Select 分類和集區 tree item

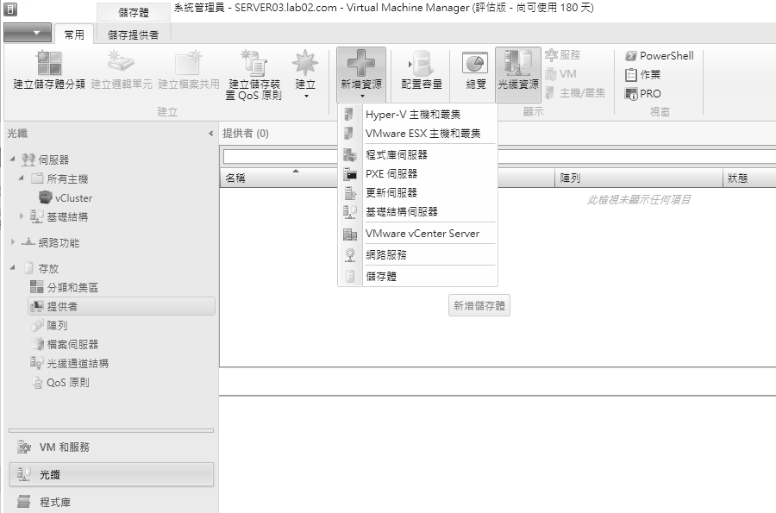[72, 287]
